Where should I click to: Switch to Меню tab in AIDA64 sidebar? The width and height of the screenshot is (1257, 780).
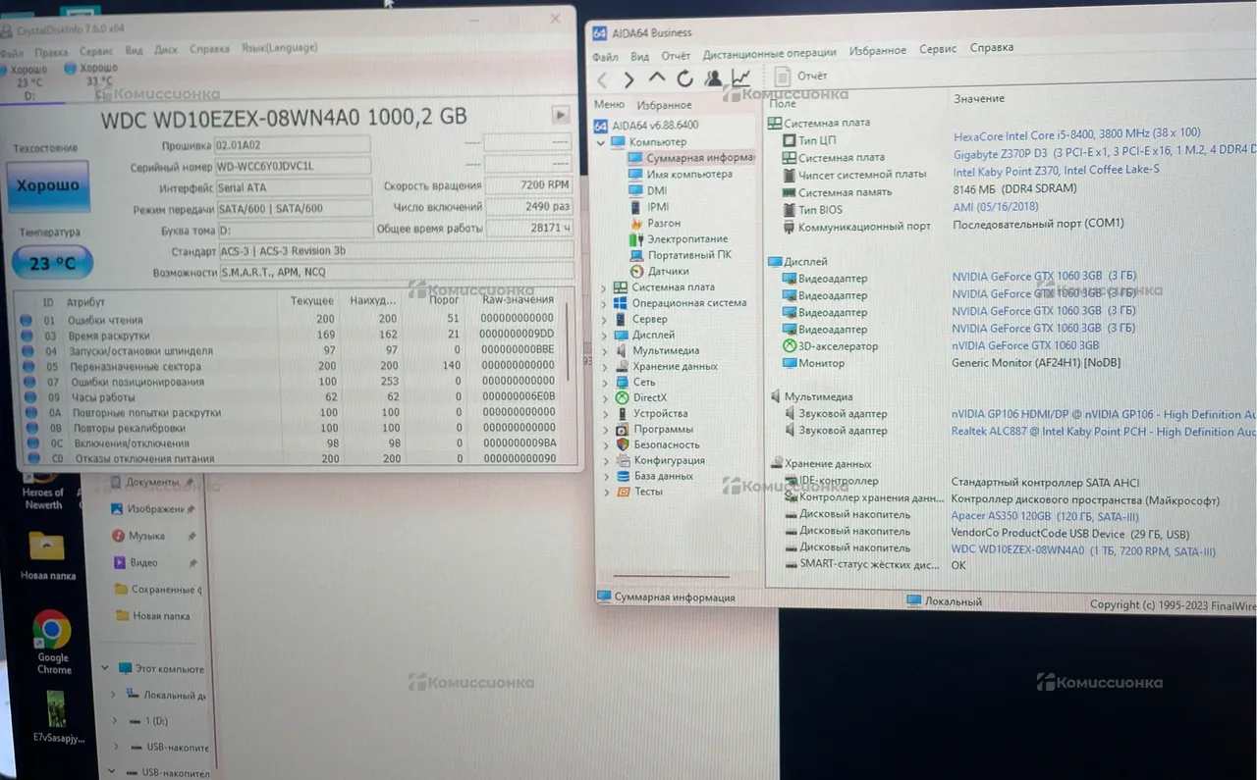tap(609, 105)
